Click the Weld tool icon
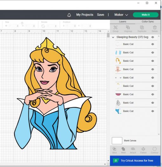Screen dimensions: 162x167 click(123, 149)
